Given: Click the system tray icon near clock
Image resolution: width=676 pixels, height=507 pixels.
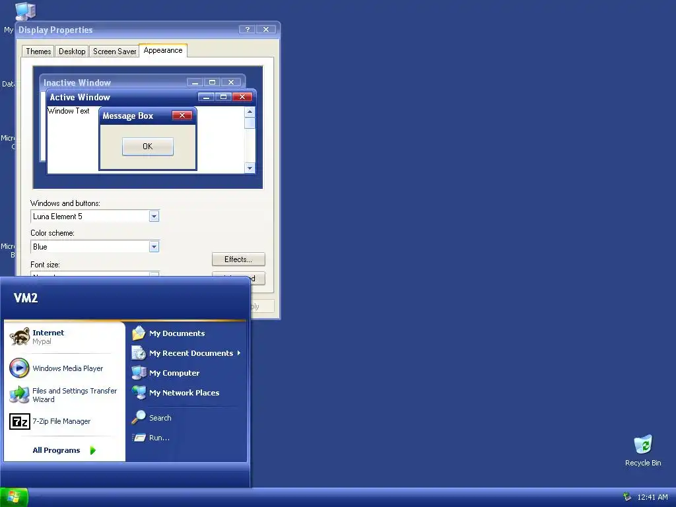Looking at the screenshot, I should click(x=627, y=497).
